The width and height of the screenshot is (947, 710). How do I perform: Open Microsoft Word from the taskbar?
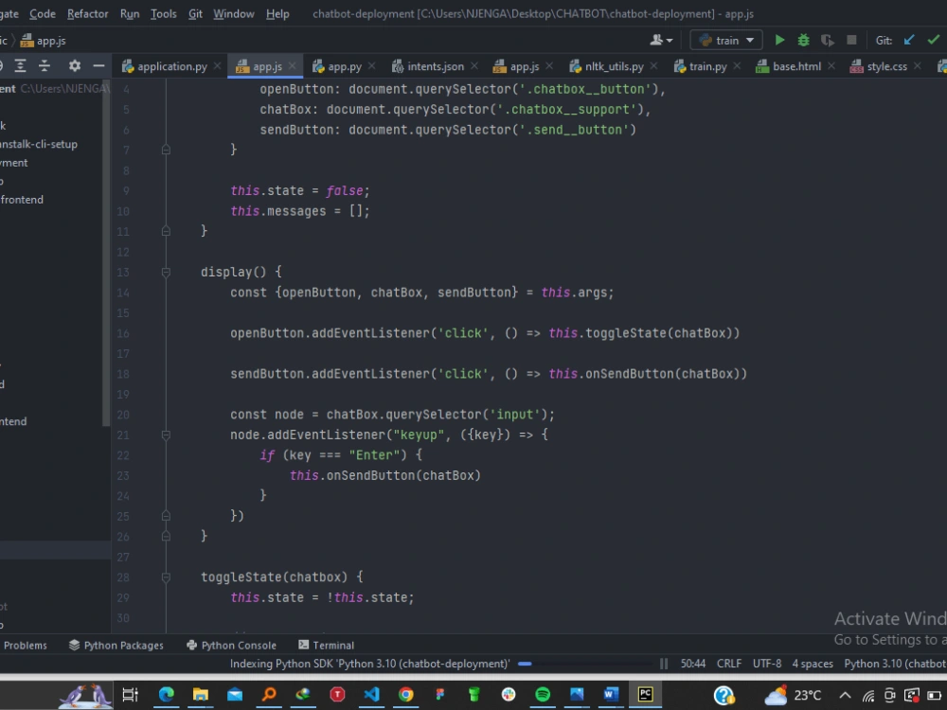[x=611, y=694]
